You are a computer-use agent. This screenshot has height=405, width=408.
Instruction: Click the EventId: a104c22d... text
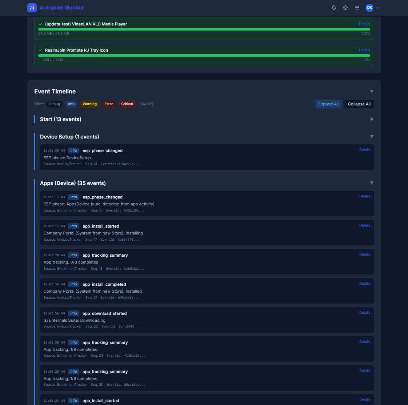click(120, 164)
